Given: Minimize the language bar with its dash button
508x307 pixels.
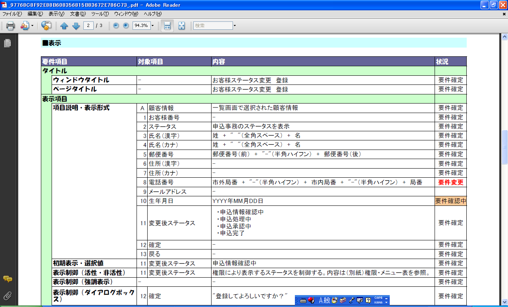Looking at the screenshot, I should click(387, 298).
